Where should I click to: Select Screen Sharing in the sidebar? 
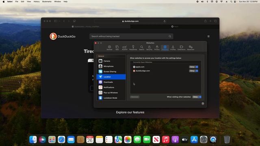click(x=111, y=71)
